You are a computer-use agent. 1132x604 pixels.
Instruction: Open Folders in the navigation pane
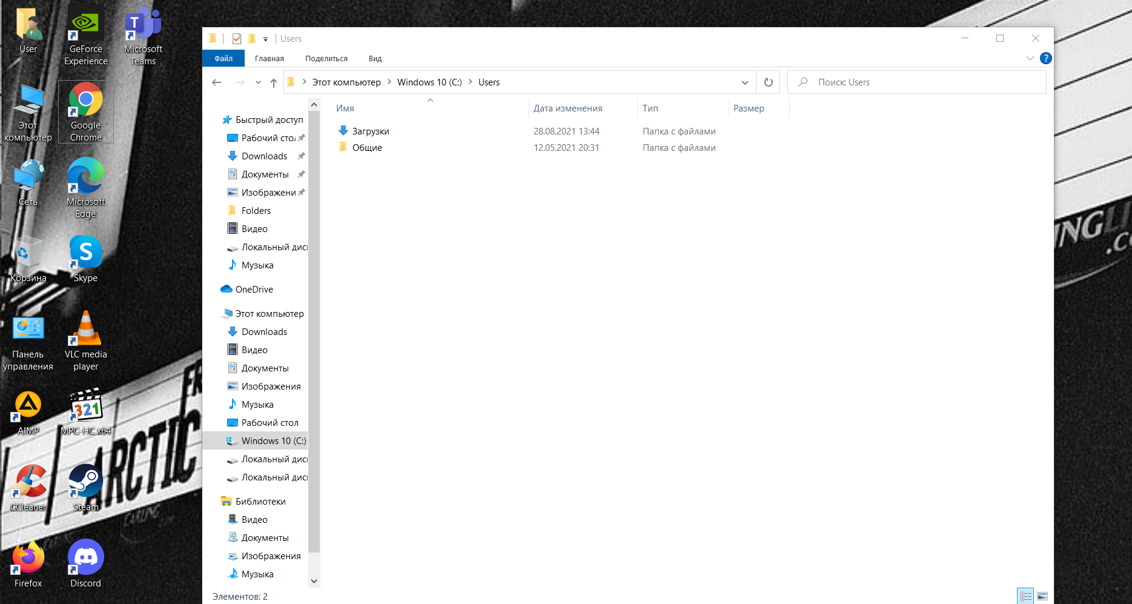pos(256,211)
